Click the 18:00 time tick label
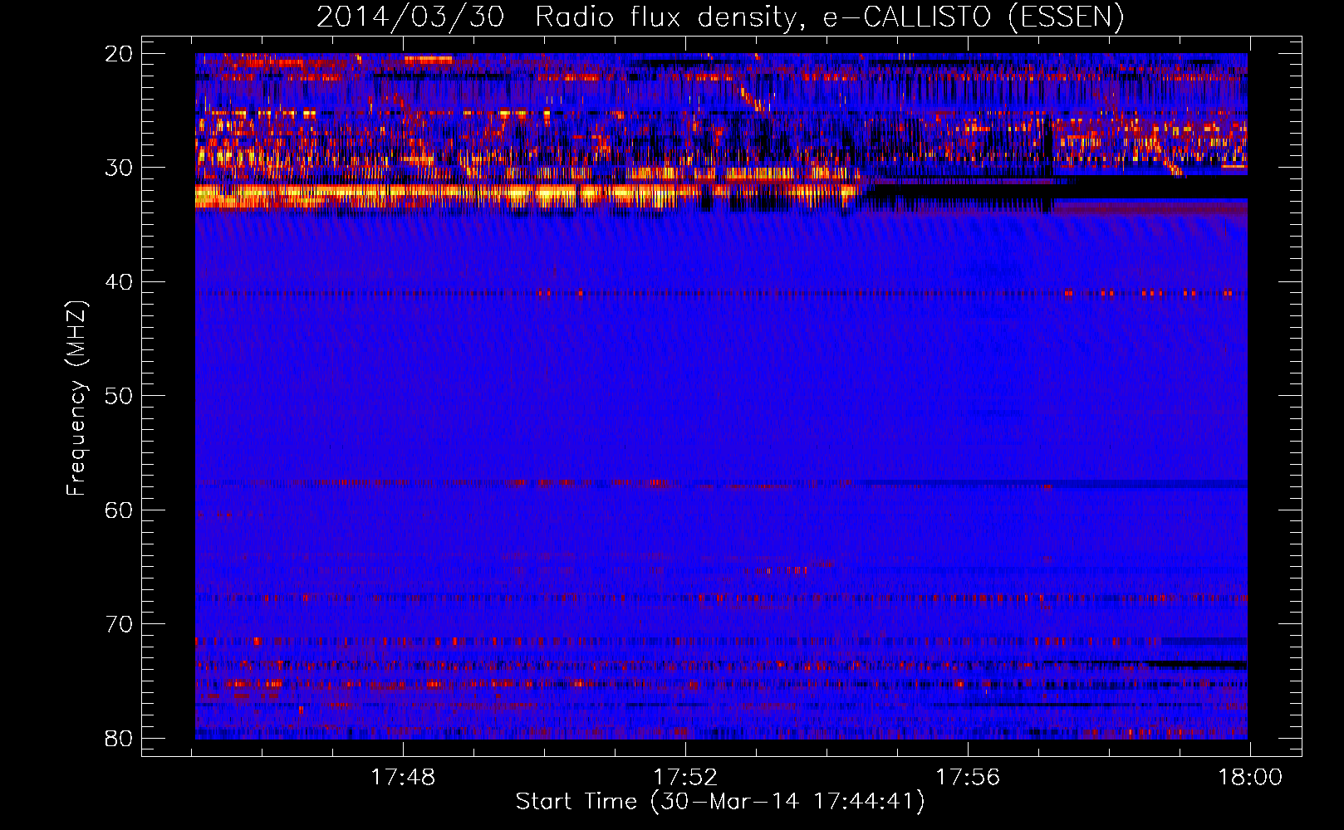 [1250, 778]
